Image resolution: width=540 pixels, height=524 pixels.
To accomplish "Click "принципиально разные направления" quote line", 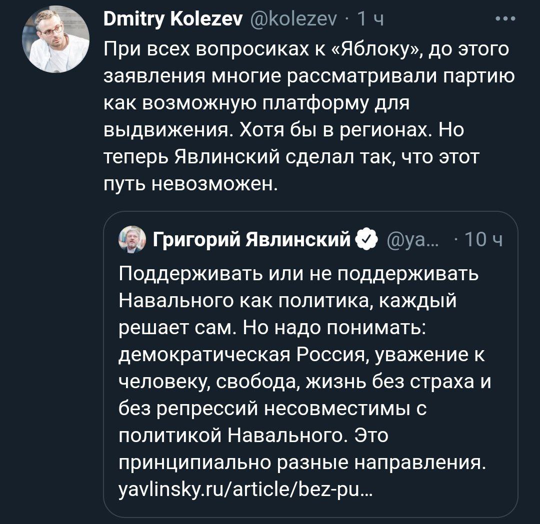I will [302, 463].
